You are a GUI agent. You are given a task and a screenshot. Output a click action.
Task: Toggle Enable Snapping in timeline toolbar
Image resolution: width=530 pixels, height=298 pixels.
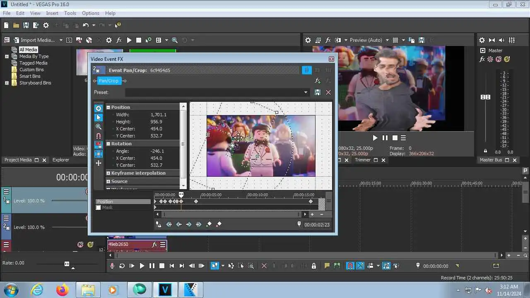click(x=350, y=266)
